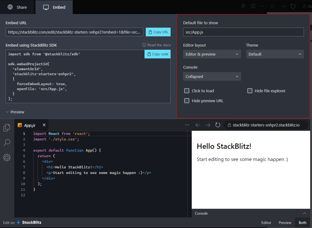Click code line 'import './style.css';'

[56, 139]
